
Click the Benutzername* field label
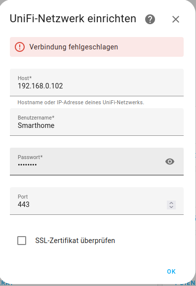click(36, 118)
